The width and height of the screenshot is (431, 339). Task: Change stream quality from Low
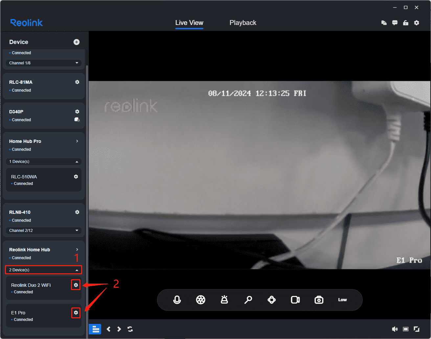(x=343, y=300)
